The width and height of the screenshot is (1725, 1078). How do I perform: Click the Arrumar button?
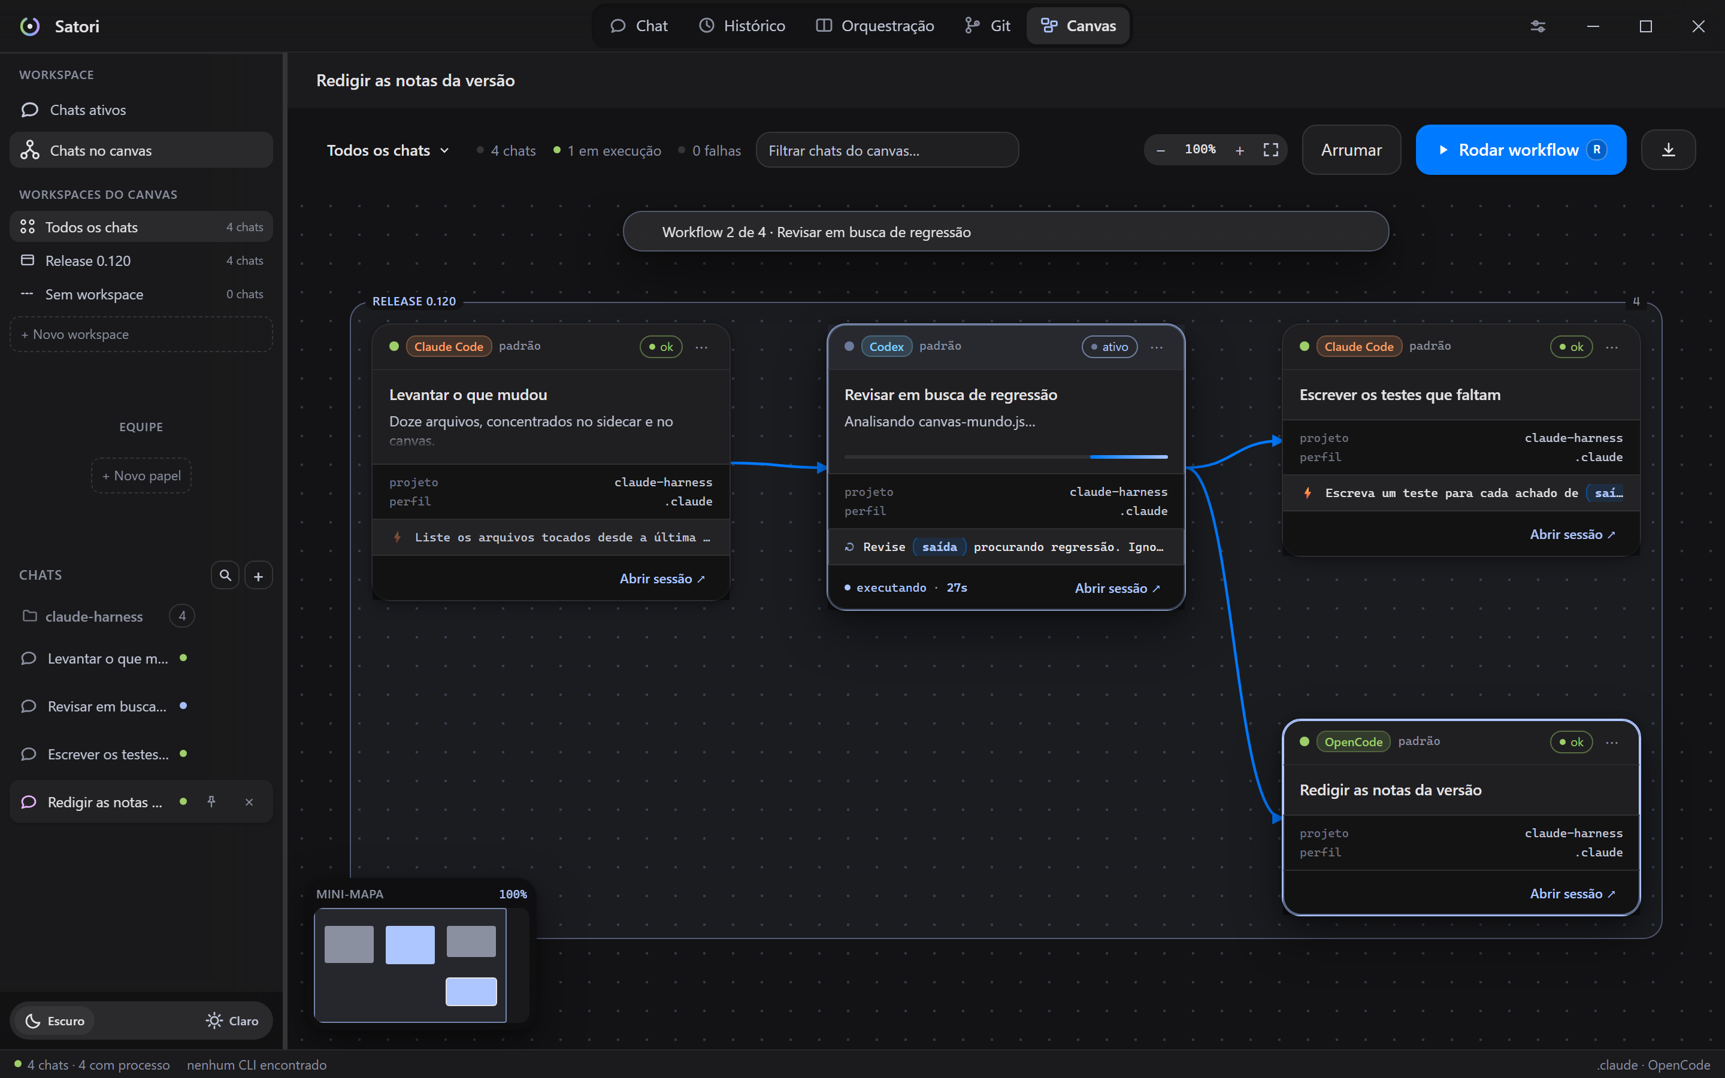[1351, 150]
